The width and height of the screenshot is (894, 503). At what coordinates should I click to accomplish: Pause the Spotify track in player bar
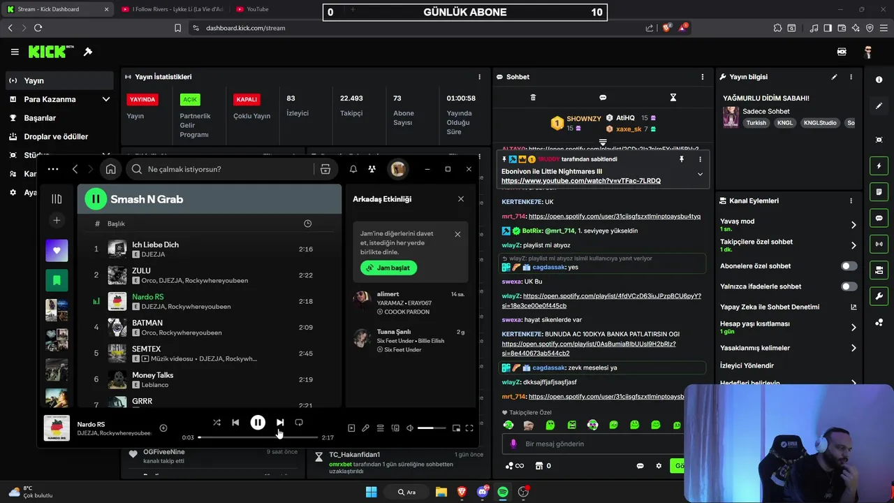258,422
